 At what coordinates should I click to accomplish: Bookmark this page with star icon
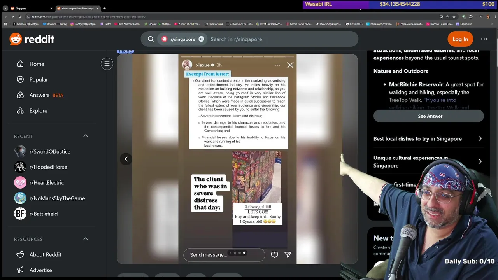click(454, 17)
